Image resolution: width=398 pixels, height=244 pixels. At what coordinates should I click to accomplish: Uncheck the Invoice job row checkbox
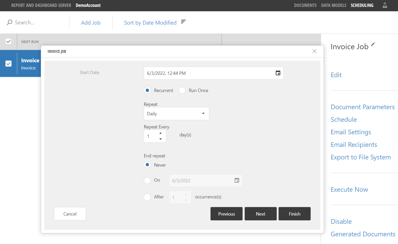click(x=8, y=64)
